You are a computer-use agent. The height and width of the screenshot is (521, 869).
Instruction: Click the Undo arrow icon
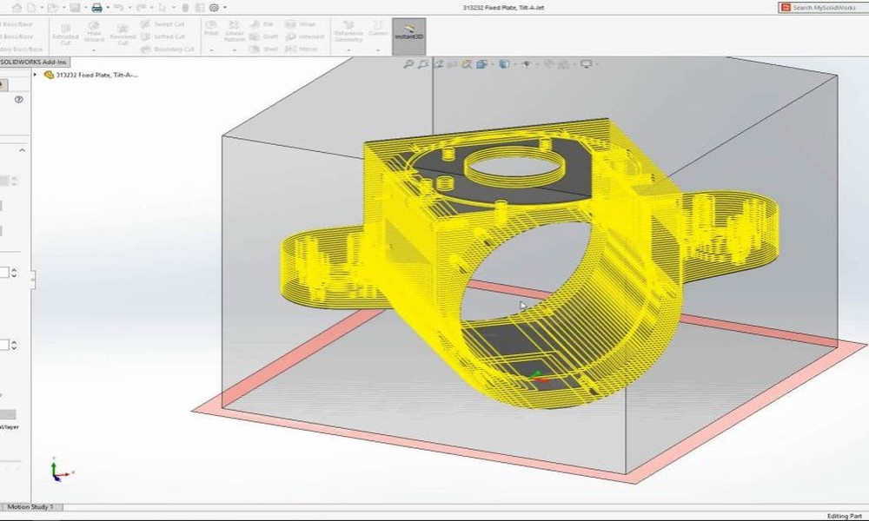117,7
